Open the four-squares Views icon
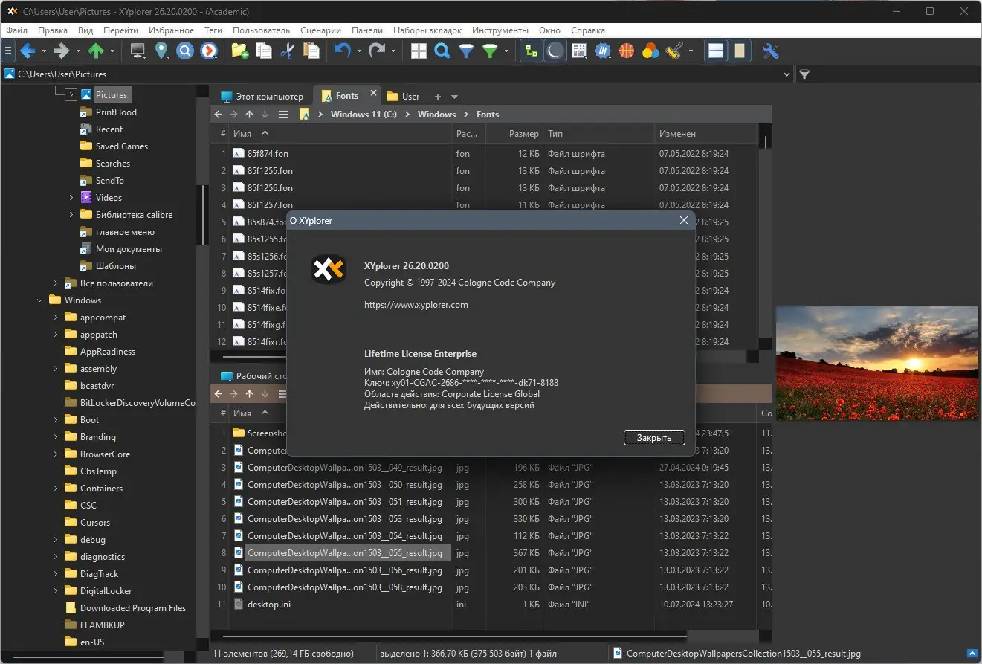Image resolution: width=982 pixels, height=664 pixels. [x=419, y=51]
